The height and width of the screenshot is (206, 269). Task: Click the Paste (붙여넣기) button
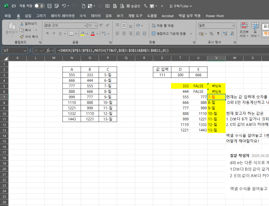coord(11,28)
